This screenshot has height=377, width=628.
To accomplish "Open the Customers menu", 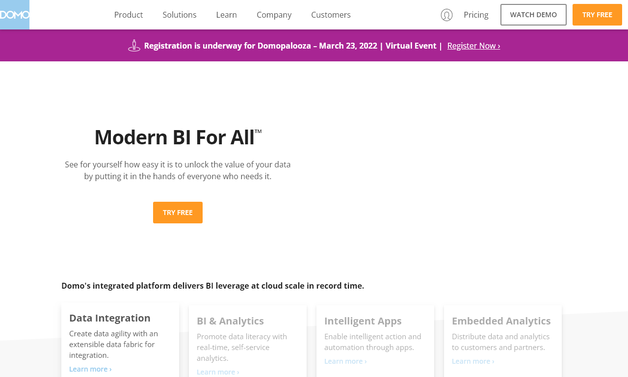I will (x=331, y=15).
